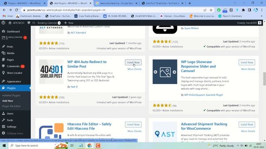Click the 404 301 Similar Post thumbnail

[x=51, y=72]
